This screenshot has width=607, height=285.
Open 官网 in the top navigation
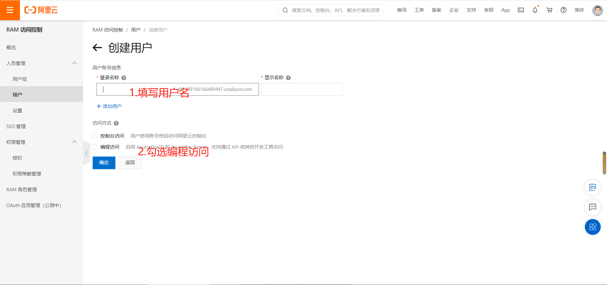pyautogui.click(x=488, y=10)
